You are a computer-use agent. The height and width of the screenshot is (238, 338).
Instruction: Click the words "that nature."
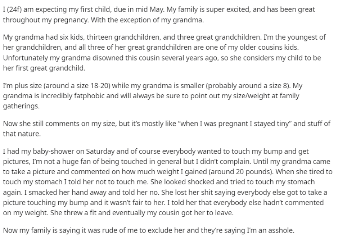pos(22,134)
